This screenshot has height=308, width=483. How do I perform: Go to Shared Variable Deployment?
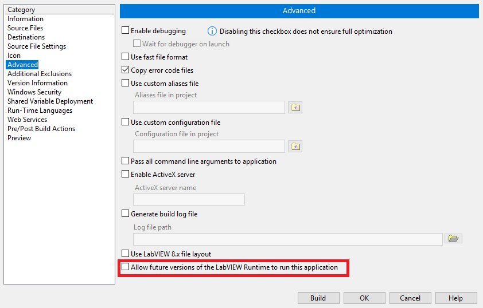[x=50, y=101]
